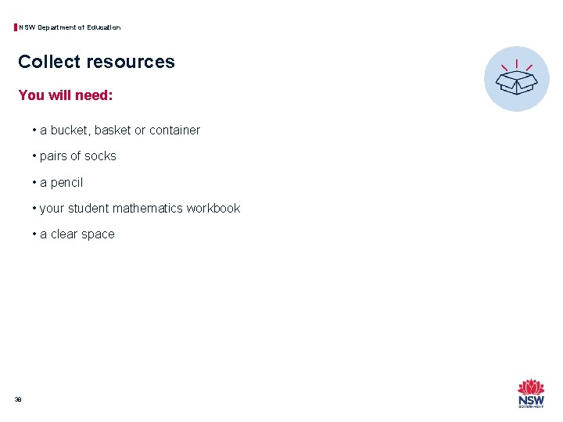Click the light blue circle's left edge
The image size is (563, 422).
(x=488, y=79)
